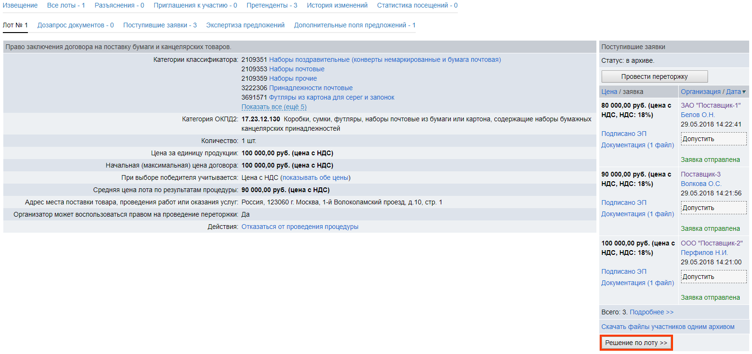
Task: Sort by Цена column header
Action: 609,92
